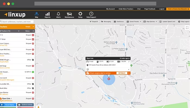
Task: Click Adventure Learning Center map pin
Action: (x=132, y=103)
